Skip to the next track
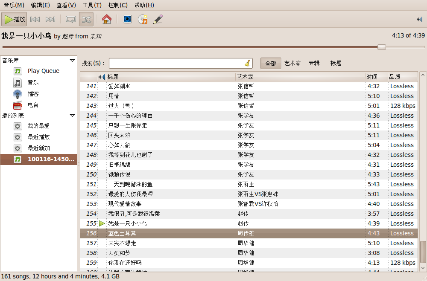This screenshot has height=281, width=427. [50, 19]
